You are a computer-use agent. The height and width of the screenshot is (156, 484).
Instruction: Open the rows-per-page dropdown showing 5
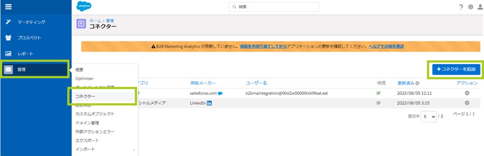(429, 117)
